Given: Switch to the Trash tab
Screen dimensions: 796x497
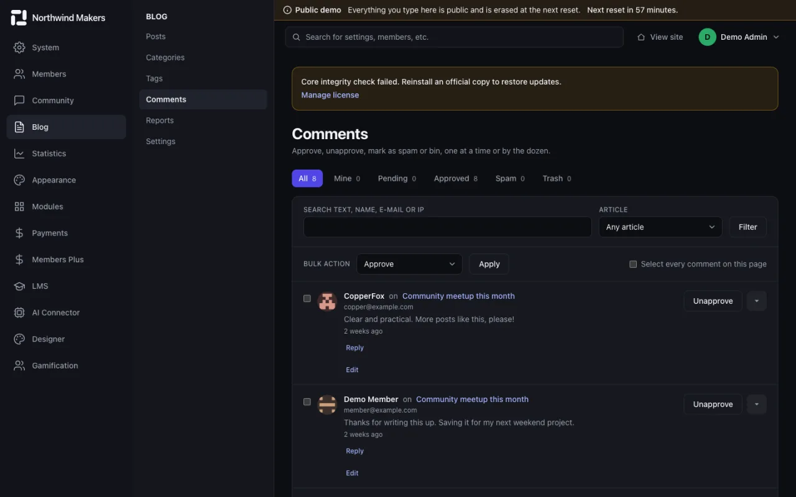Looking at the screenshot, I should [557, 178].
